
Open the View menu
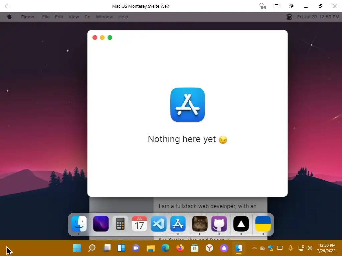click(x=74, y=17)
